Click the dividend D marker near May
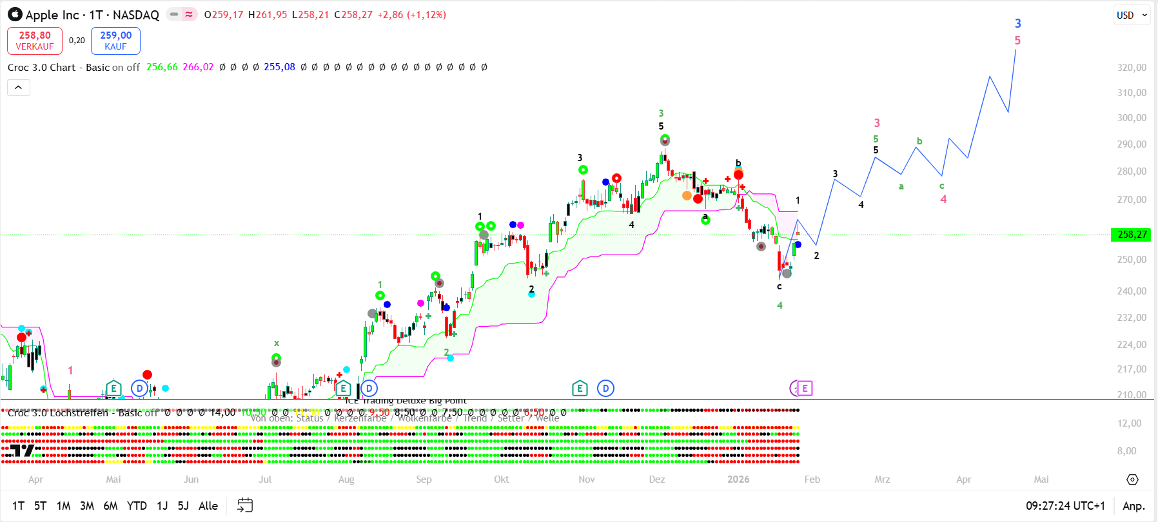Viewport: 1158px width, 522px height. (x=139, y=388)
